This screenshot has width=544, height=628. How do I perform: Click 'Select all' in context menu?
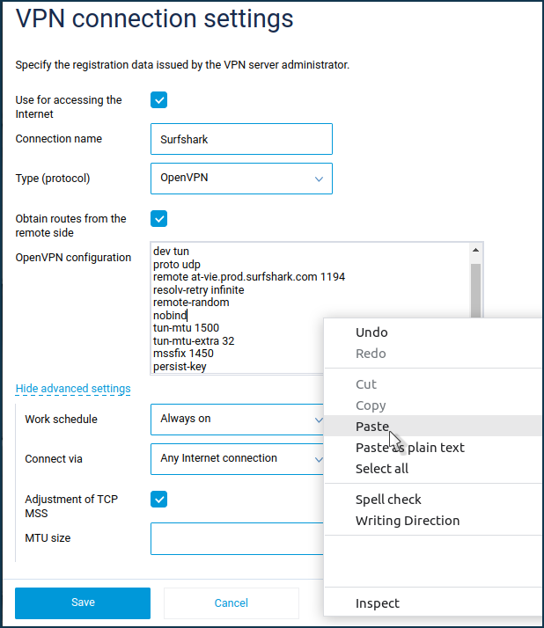pos(382,469)
